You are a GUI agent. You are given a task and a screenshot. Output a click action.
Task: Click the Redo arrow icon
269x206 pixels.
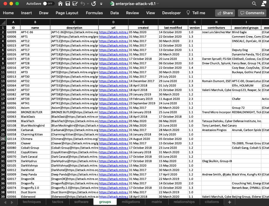click(x=94, y=4)
